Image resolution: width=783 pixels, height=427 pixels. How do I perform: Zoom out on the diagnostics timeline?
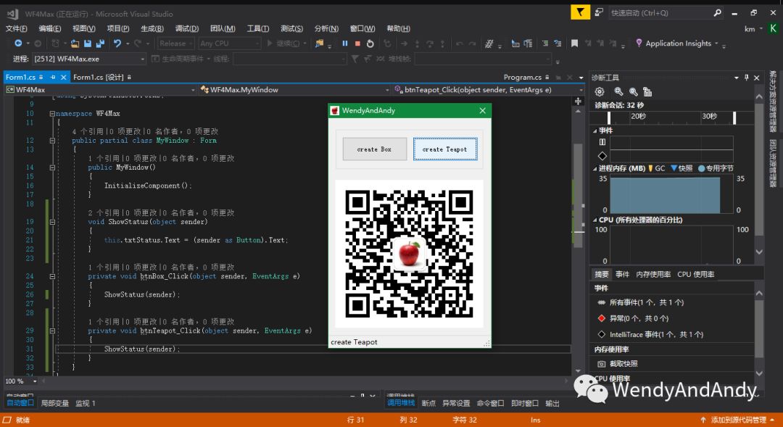(x=633, y=91)
